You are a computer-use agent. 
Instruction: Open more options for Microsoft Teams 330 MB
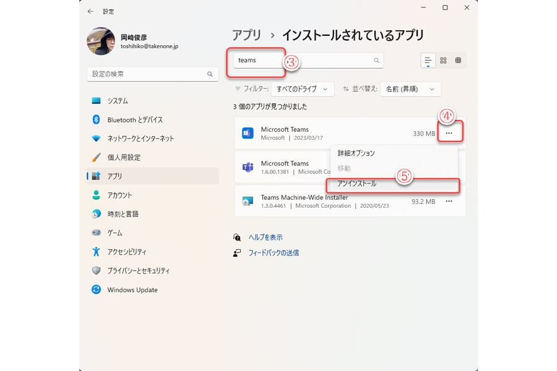(x=449, y=133)
